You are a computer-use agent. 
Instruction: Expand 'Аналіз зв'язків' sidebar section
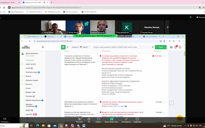tap(22, 64)
